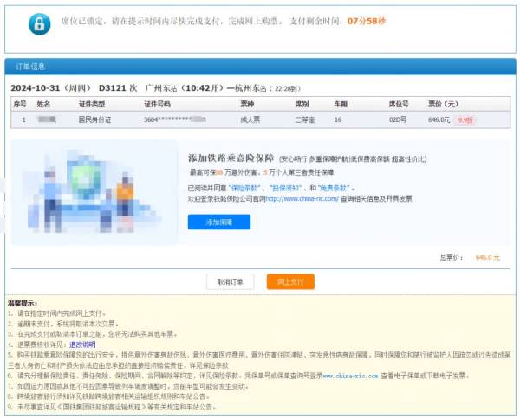Image resolution: width=520 pixels, height=419 pixels.
Task: Click the 证件号码 column header
Action: coord(157,104)
